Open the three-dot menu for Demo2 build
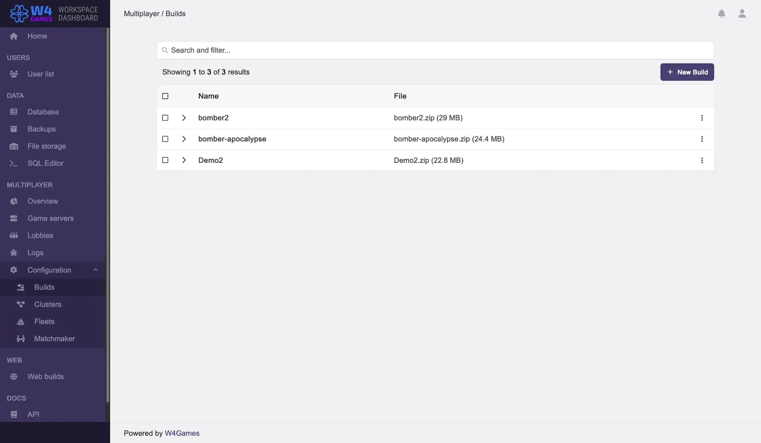The image size is (761, 443). tap(702, 160)
